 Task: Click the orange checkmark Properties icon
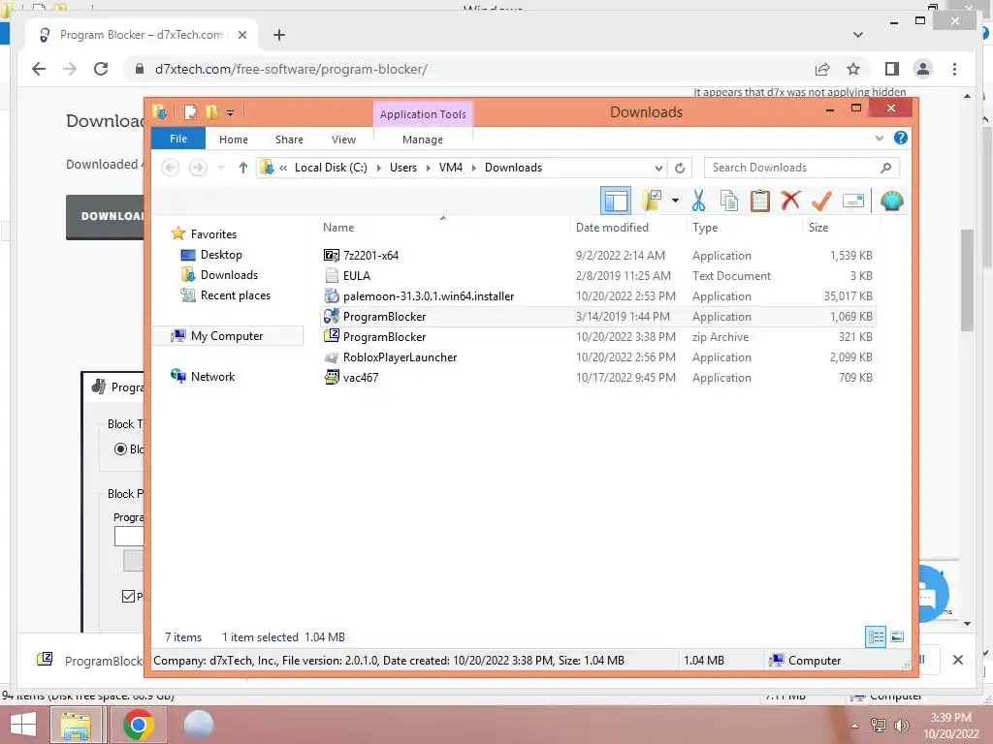[821, 201]
